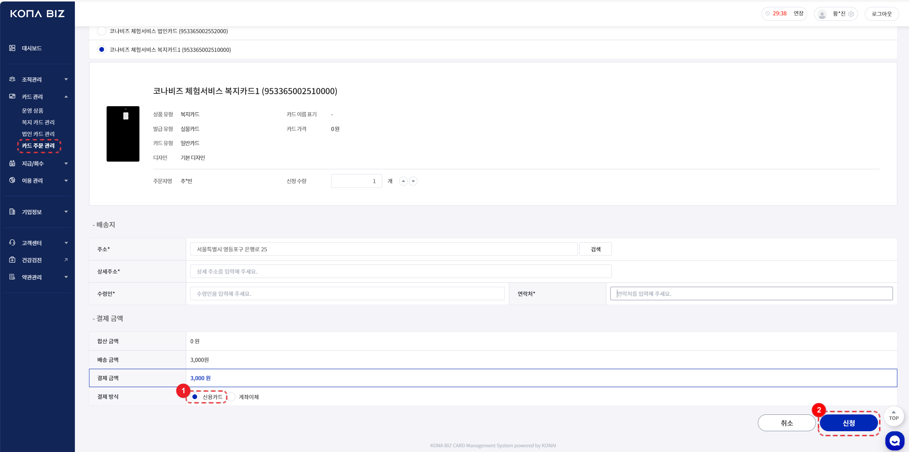Click the 검색 address search button
This screenshot has height=452, width=909.
pyautogui.click(x=595, y=249)
